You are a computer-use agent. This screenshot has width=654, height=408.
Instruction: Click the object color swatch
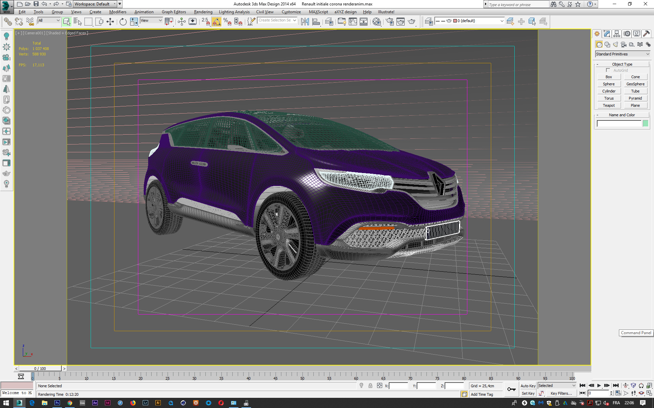(x=645, y=123)
